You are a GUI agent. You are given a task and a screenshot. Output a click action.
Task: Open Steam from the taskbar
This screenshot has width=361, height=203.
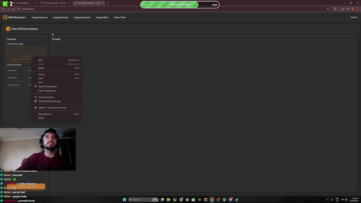pos(237,200)
